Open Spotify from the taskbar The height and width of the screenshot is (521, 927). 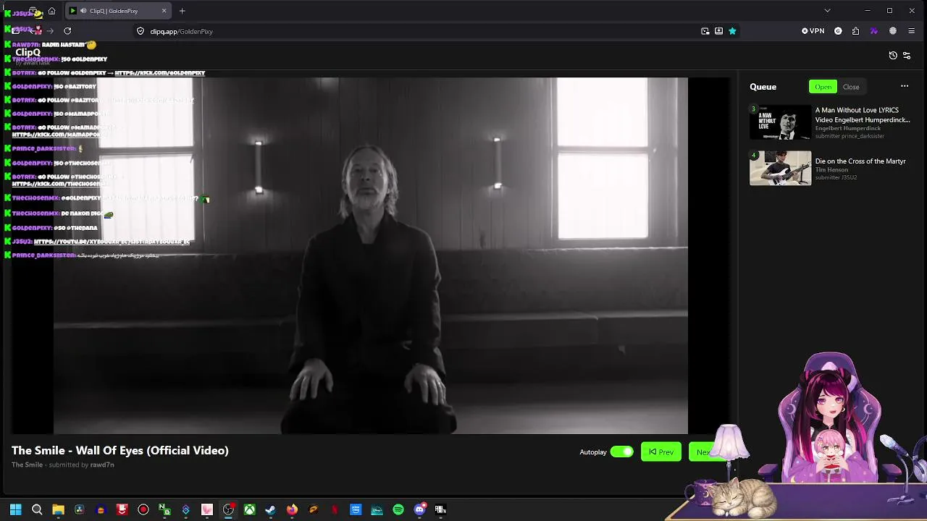pyautogui.click(x=398, y=509)
